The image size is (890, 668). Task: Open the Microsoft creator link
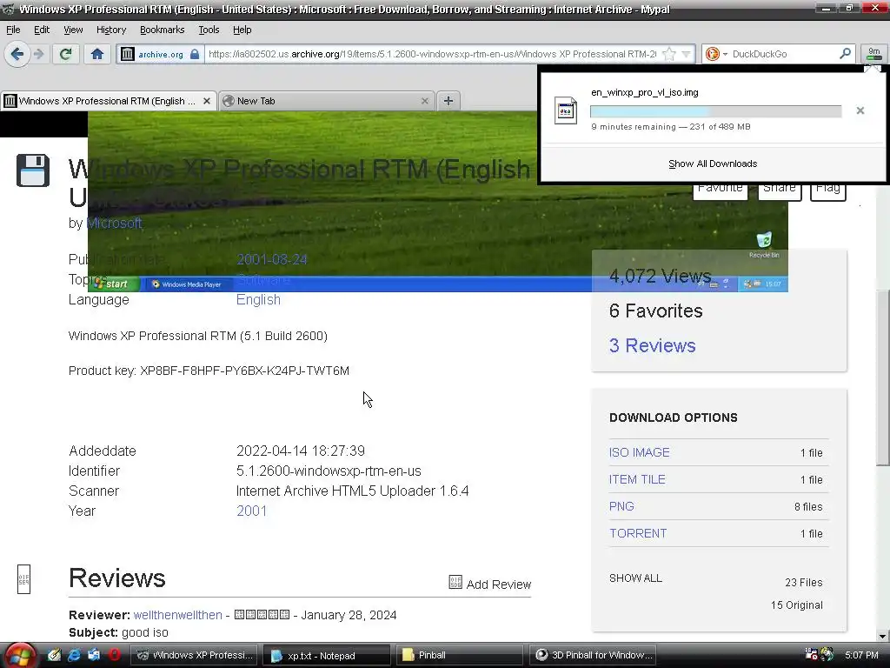click(114, 224)
